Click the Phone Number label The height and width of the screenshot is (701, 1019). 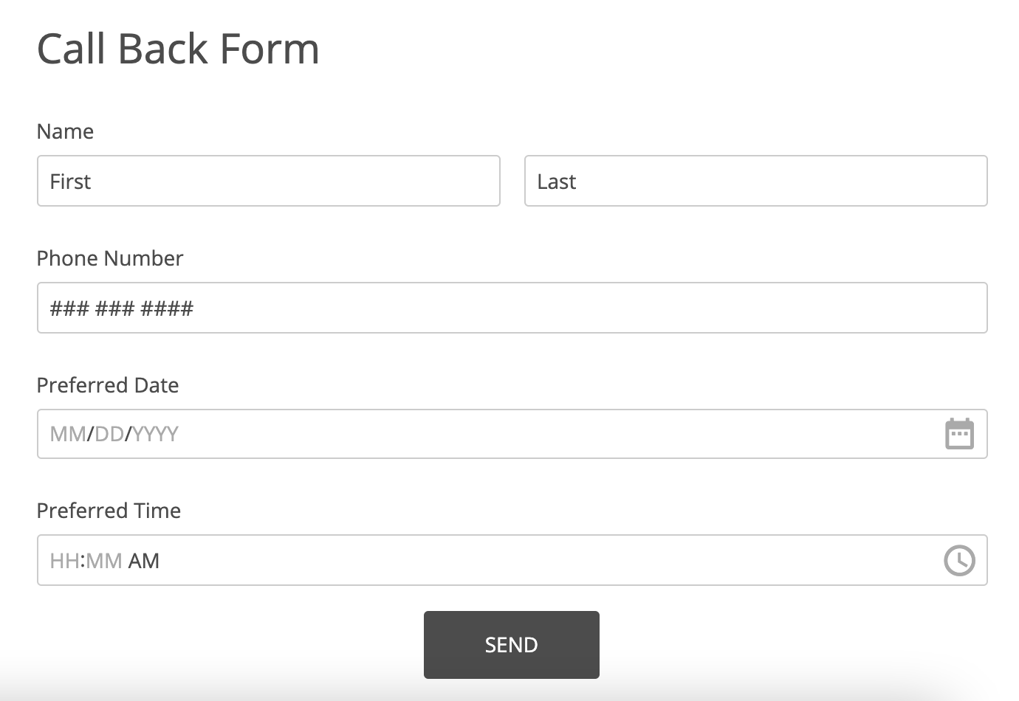tap(110, 258)
